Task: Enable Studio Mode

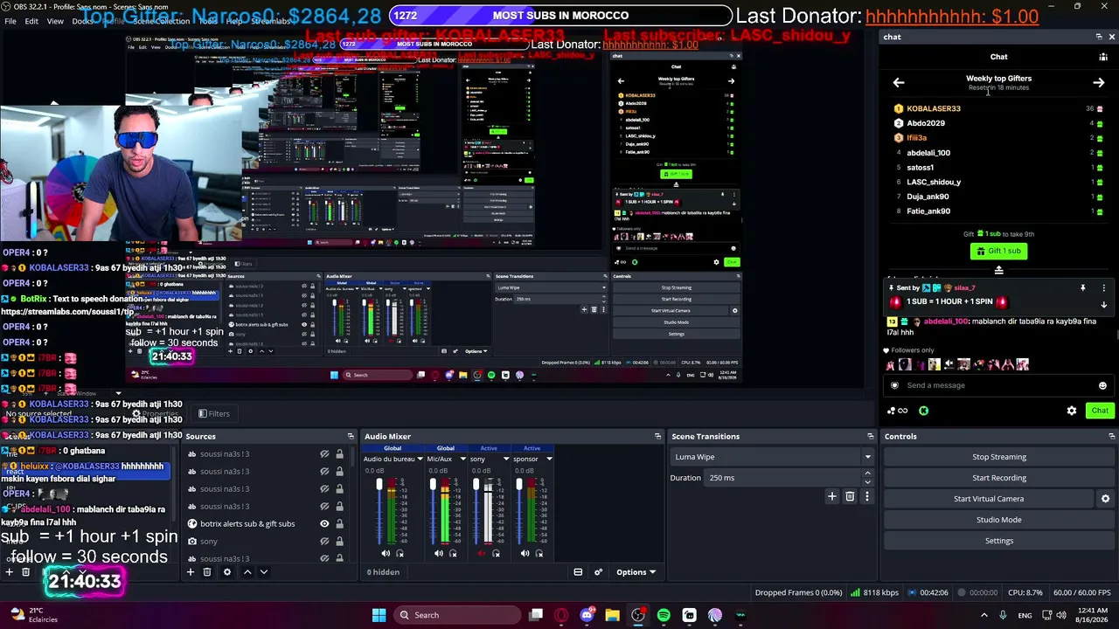Action: [x=999, y=520]
